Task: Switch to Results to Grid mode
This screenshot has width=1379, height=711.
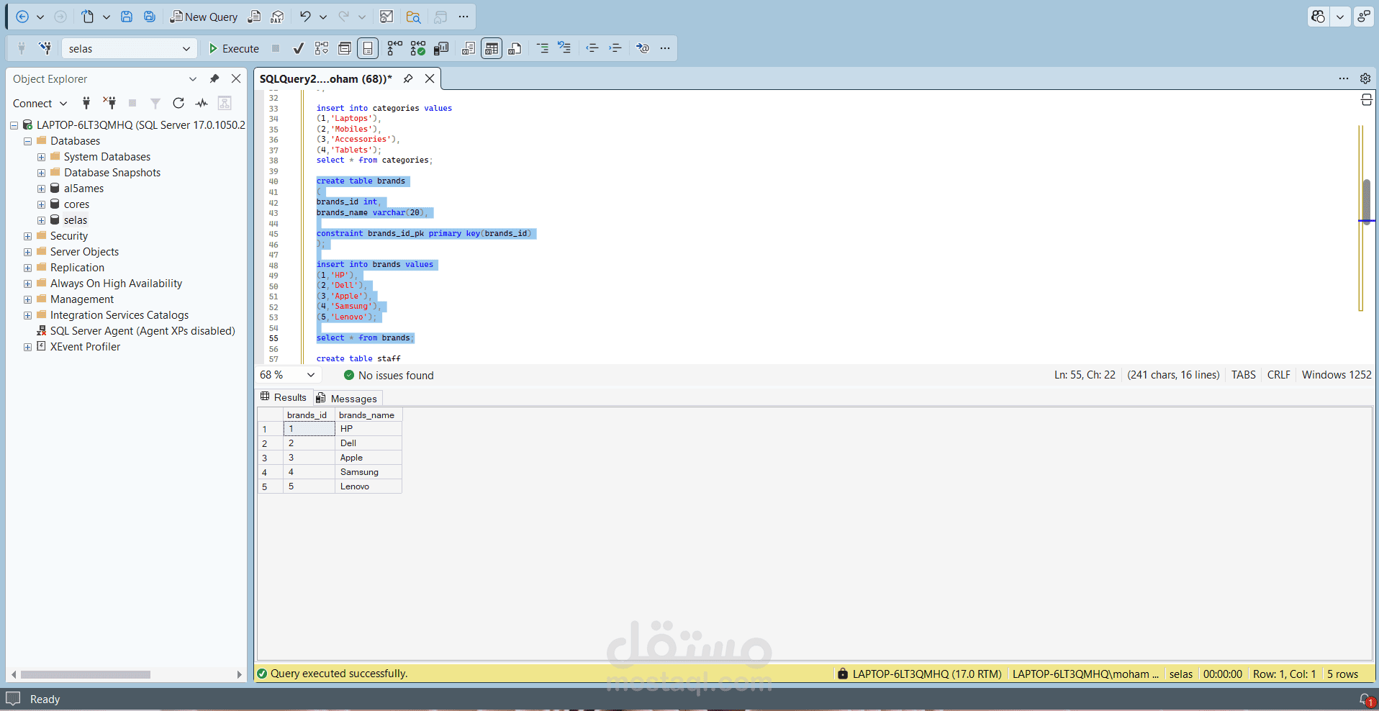Action: pos(492,48)
